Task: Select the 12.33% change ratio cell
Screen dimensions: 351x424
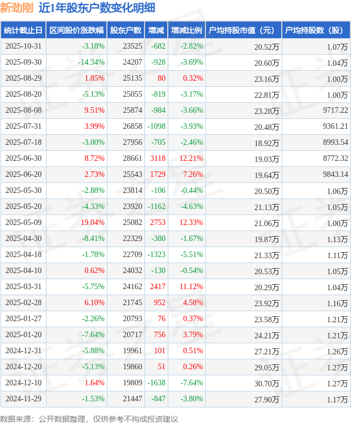Action: 191,223
